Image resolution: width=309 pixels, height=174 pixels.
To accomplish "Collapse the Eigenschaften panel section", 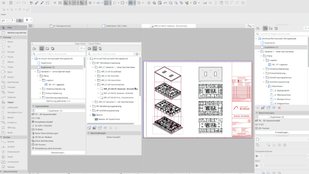I will 33,106.
